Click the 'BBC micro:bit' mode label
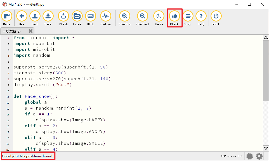The height and width of the screenshot is (161, 269). [x=232, y=156]
